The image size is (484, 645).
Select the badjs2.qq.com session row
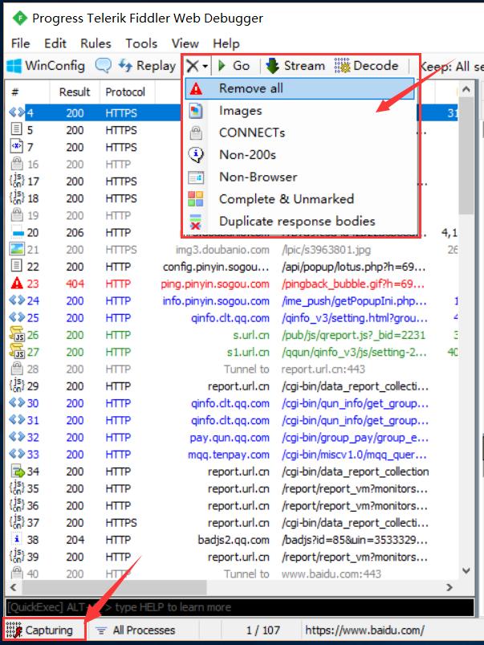pyautogui.click(x=232, y=540)
